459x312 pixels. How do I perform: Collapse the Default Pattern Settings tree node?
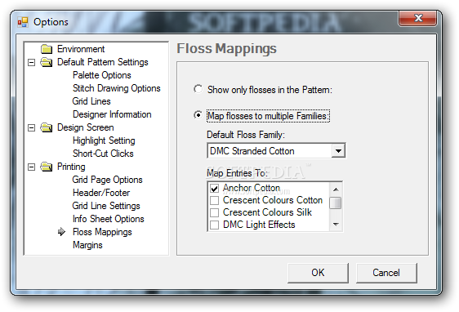coord(31,62)
